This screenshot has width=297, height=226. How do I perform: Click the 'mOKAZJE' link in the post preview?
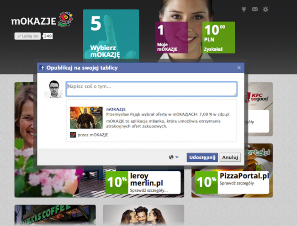116,109
